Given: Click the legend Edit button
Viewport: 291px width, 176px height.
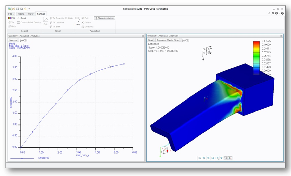Looking at the screenshot, I should [x=12, y=18].
